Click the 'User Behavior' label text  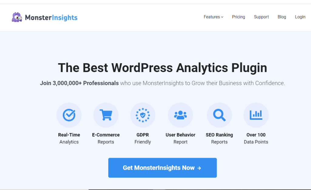tap(181, 135)
